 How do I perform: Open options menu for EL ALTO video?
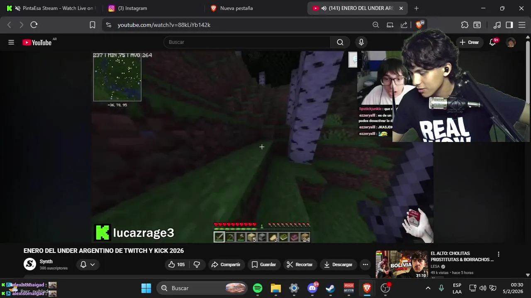tap(499, 254)
